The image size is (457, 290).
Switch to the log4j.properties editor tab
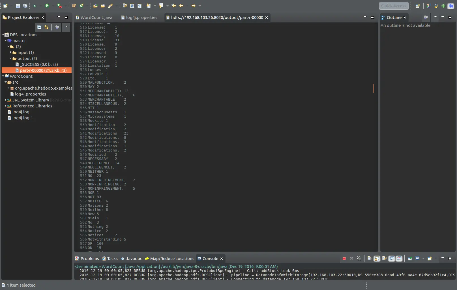[139, 18]
